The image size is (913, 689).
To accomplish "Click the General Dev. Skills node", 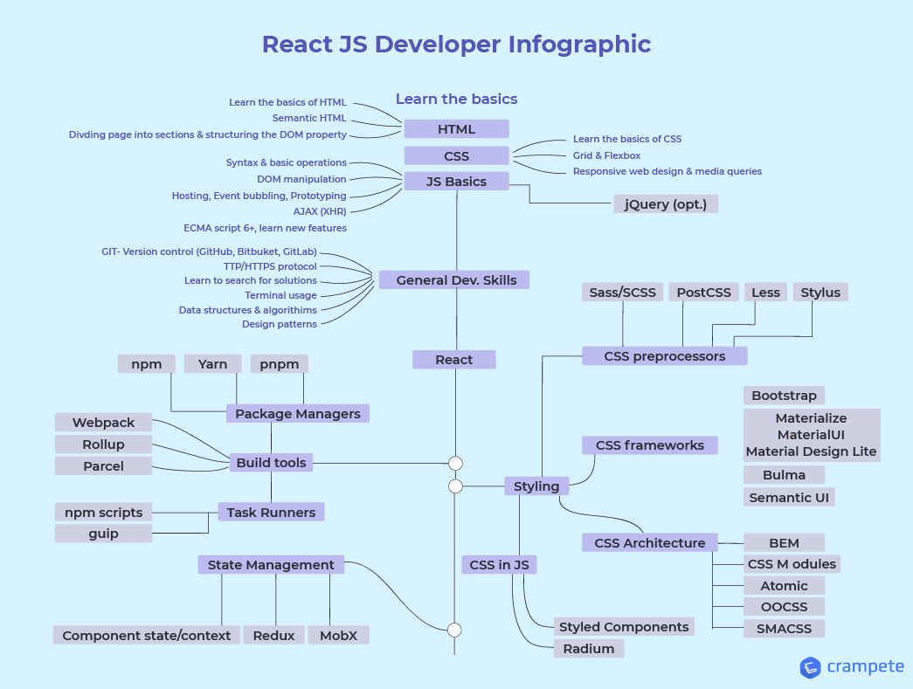I will pos(455,280).
